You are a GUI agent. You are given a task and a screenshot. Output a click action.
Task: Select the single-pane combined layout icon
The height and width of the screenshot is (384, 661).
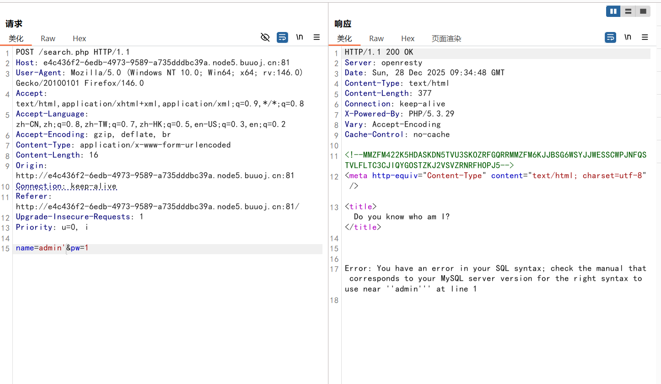(643, 11)
